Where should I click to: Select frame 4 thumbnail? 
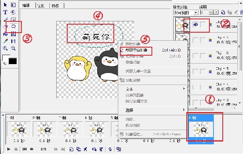(97, 129)
